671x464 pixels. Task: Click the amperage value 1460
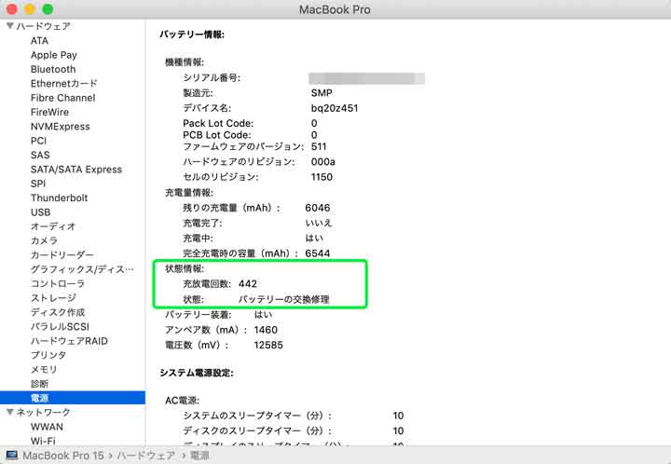[x=266, y=330]
